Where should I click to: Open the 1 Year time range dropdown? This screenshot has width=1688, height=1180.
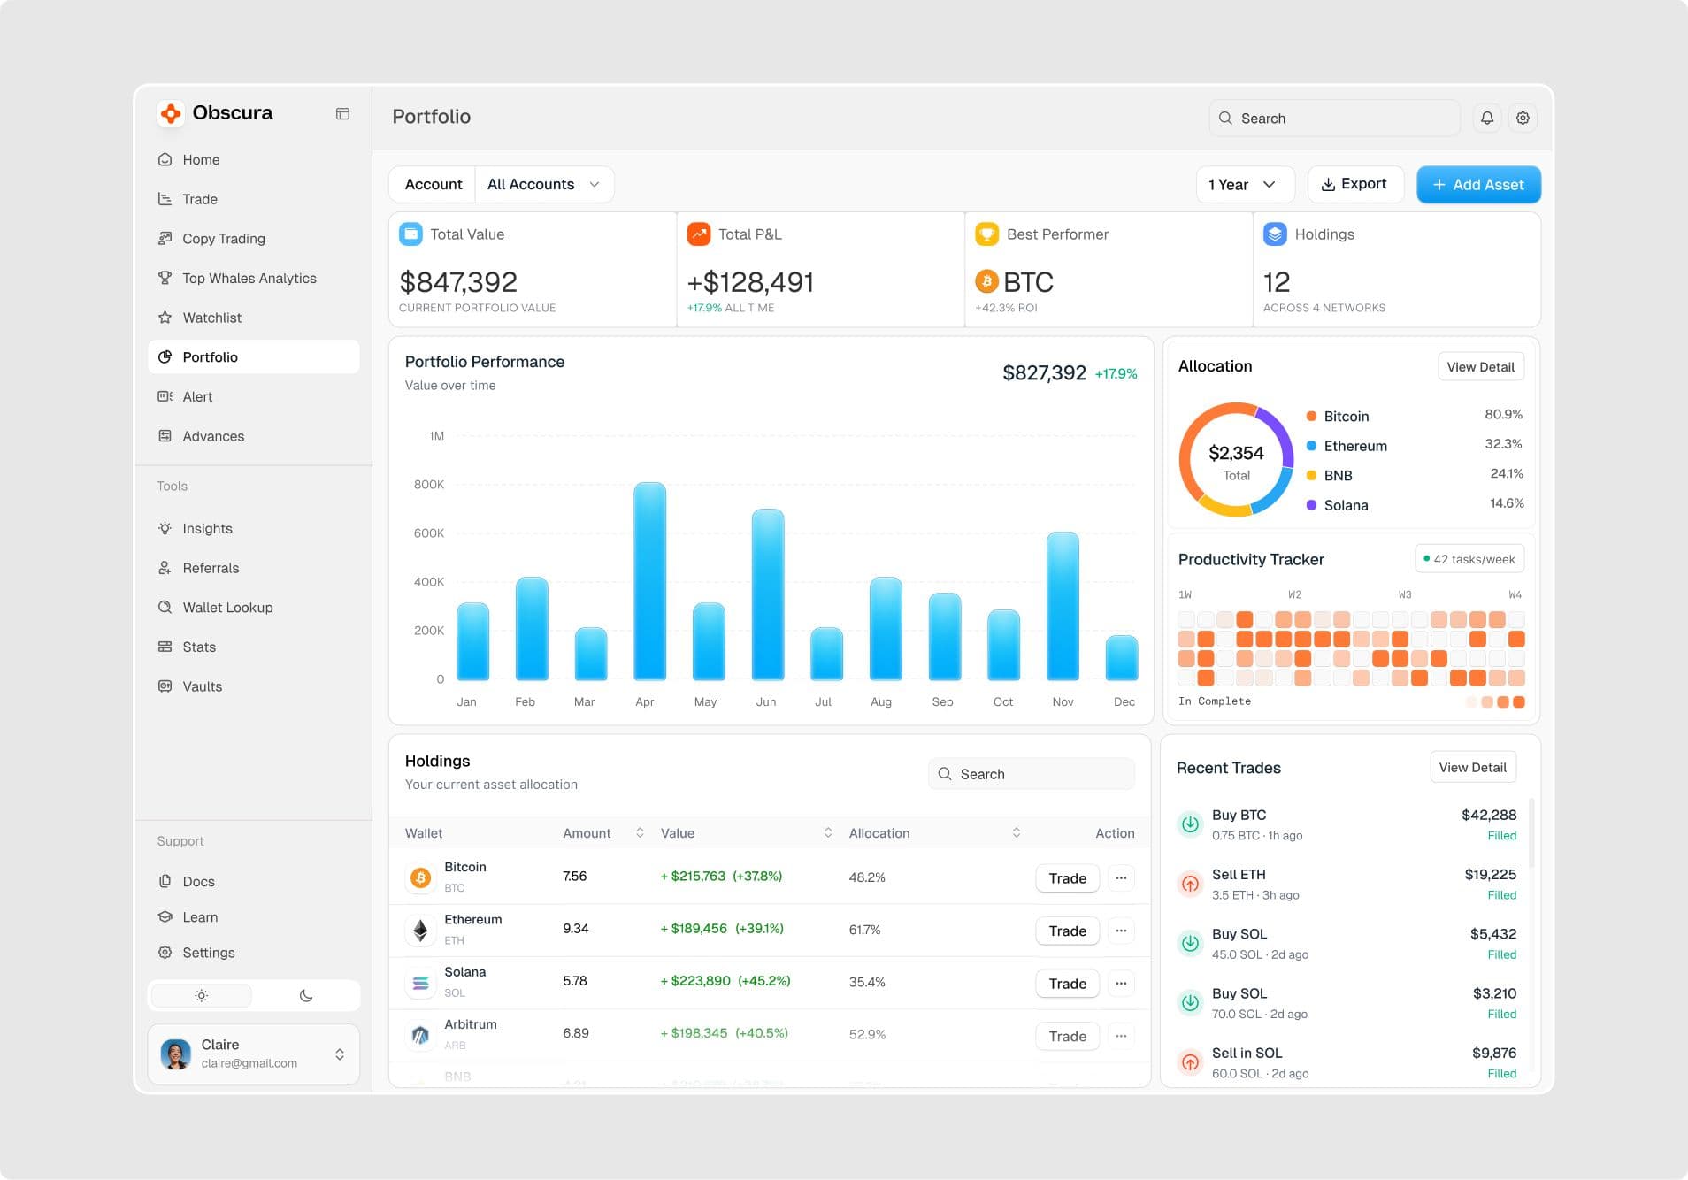click(1245, 184)
